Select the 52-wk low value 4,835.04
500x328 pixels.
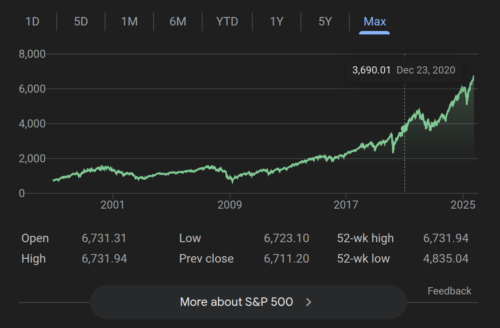[446, 259]
